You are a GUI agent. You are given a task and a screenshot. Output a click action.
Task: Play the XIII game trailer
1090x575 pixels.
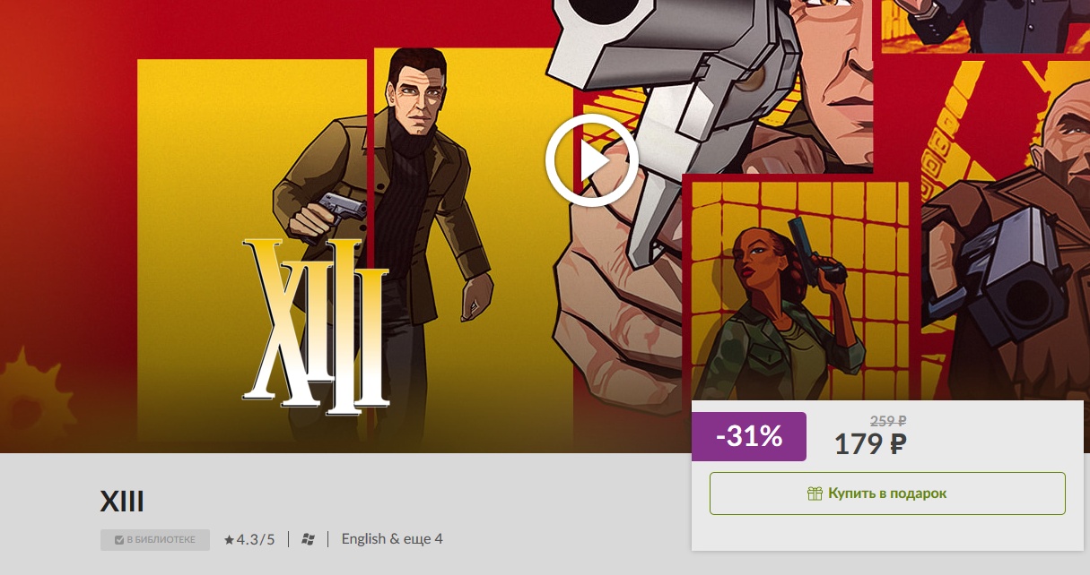[x=591, y=161]
